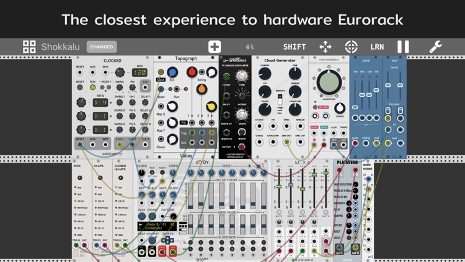Click the PLAY button on dTrOY sequencer
Image resolution: width=465 pixels, height=262 pixels.
click(x=142, y=216)
